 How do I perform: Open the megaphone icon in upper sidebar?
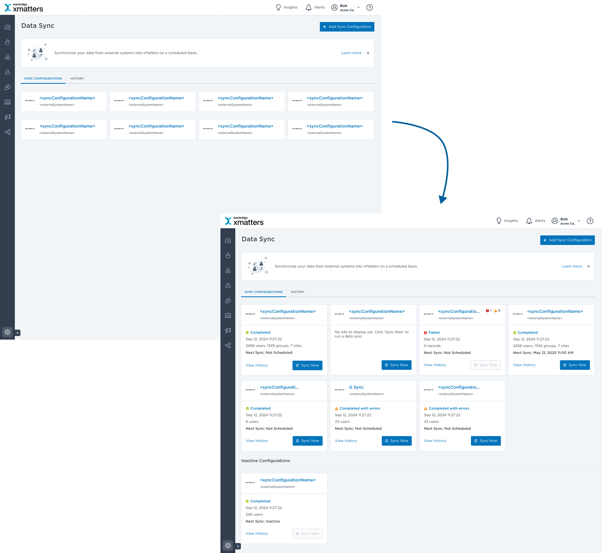[7, 117]
